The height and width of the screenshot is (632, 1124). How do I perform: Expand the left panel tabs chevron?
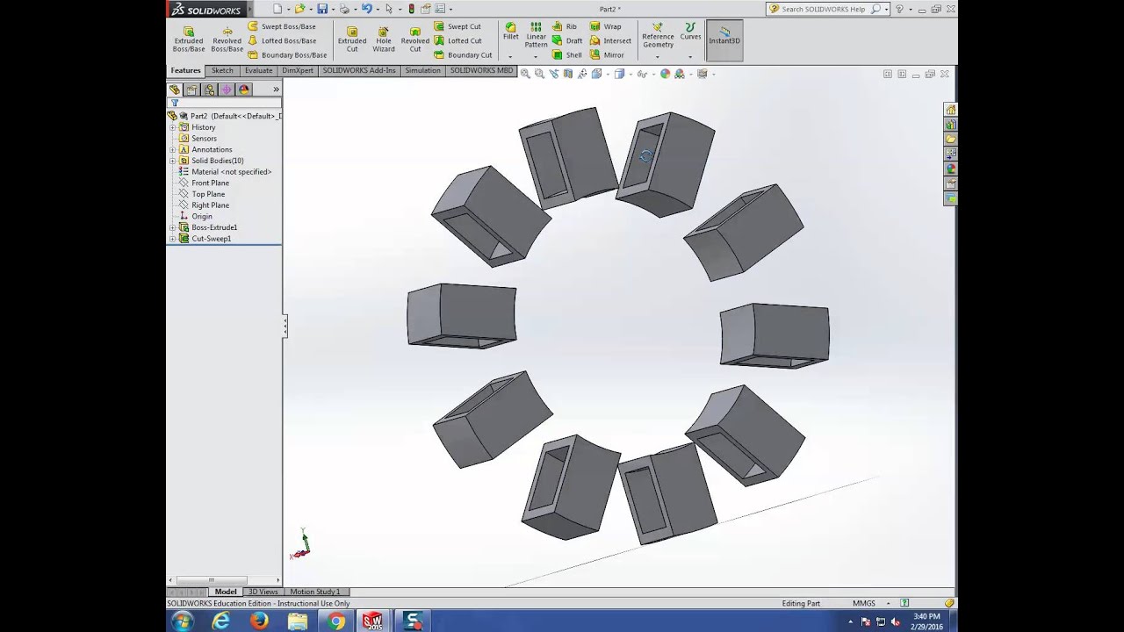pos(276,90)
